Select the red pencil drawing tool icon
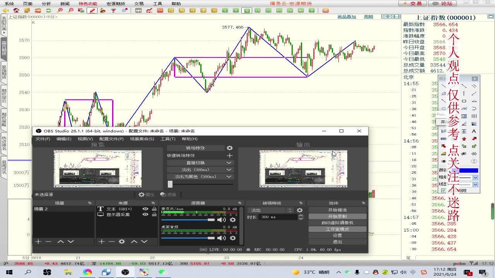495x278 pixels. tap(92, 10)
